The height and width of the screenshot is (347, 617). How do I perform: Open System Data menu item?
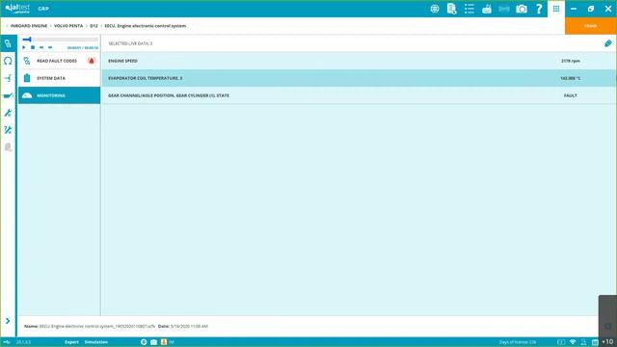click(60, 78)
